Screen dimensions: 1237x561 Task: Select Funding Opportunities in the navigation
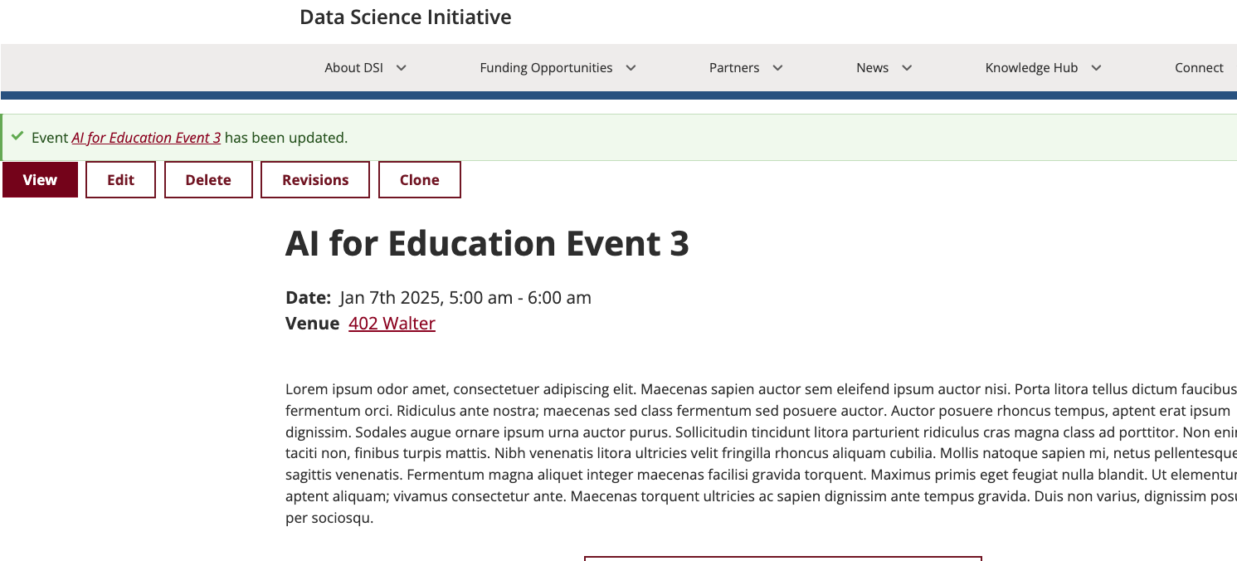546,68
